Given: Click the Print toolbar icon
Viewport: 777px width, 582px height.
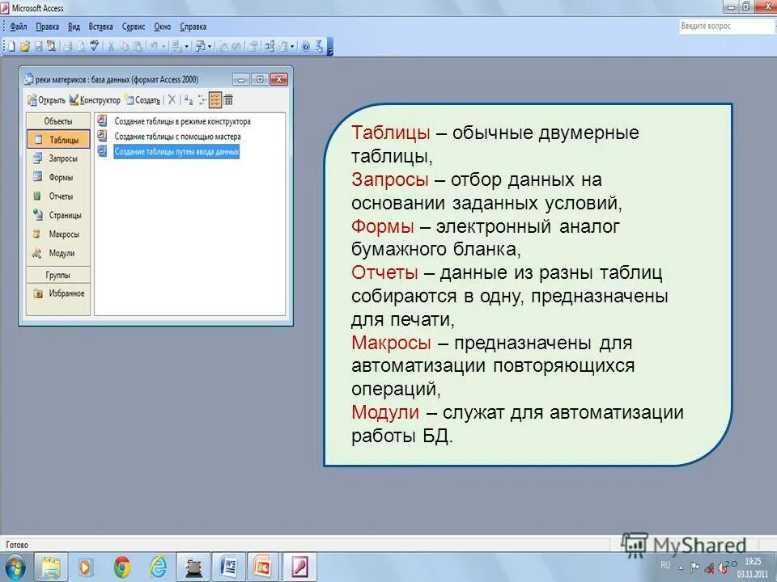Looking at the screenshot, I should click(x=68, y=46).
